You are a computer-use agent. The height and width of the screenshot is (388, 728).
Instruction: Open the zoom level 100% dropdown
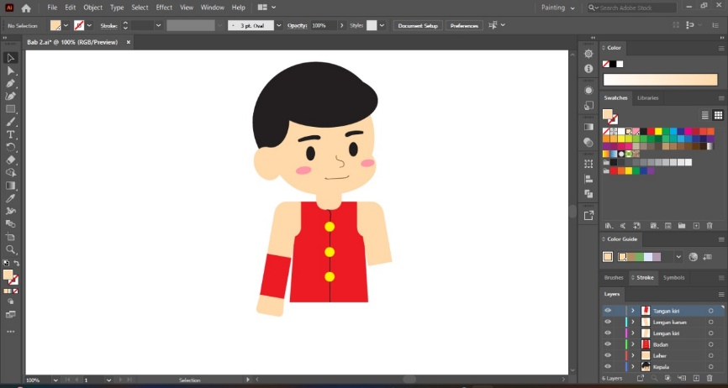pos(55,380)
